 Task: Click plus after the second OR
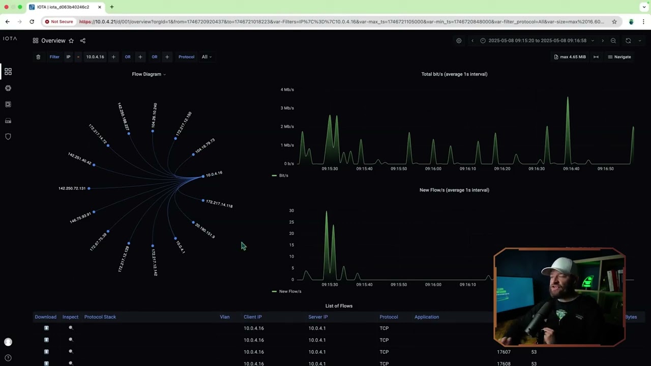pyautogui.click(x=167, y=57)
